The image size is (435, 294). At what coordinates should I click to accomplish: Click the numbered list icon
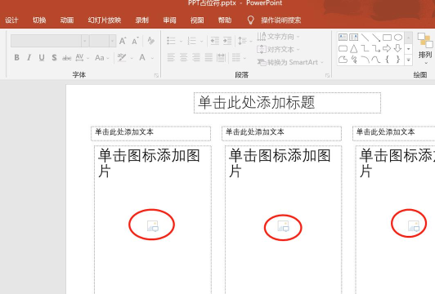[192, 41]
